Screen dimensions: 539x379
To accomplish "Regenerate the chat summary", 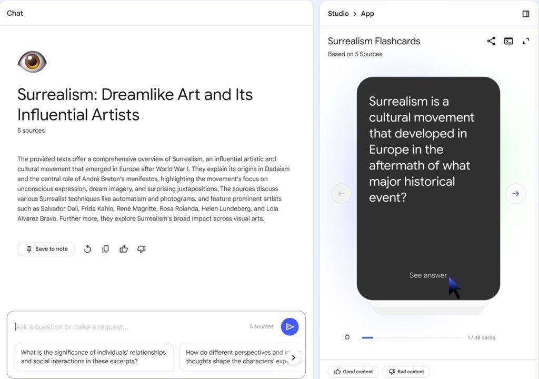I will pyautogui.click(x=87, y=249).
